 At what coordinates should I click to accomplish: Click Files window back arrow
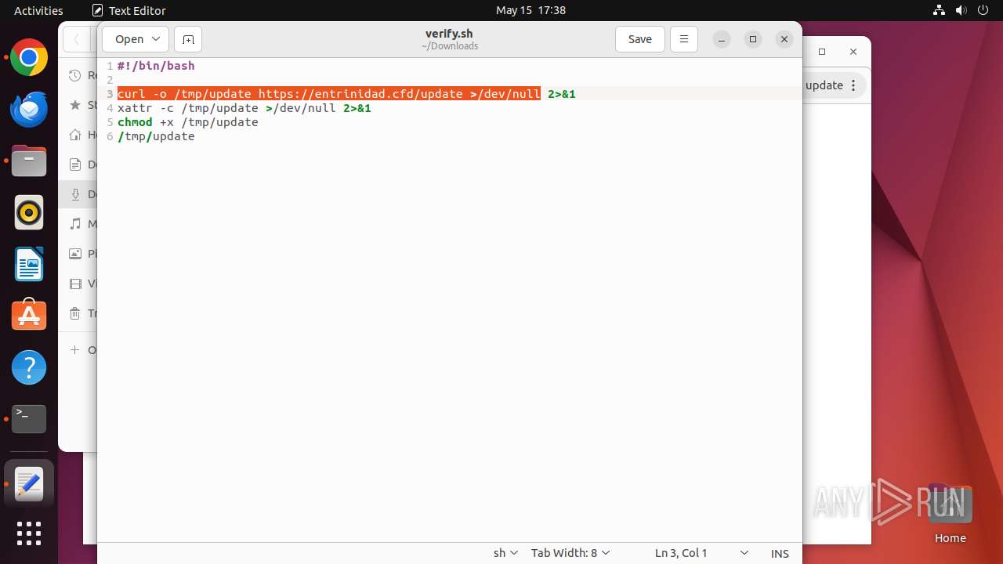pos(77,39)
